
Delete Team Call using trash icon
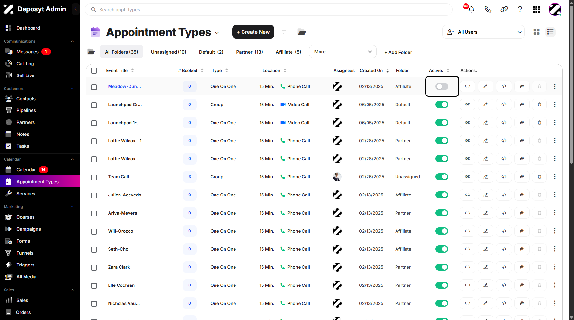click(539, 177)
